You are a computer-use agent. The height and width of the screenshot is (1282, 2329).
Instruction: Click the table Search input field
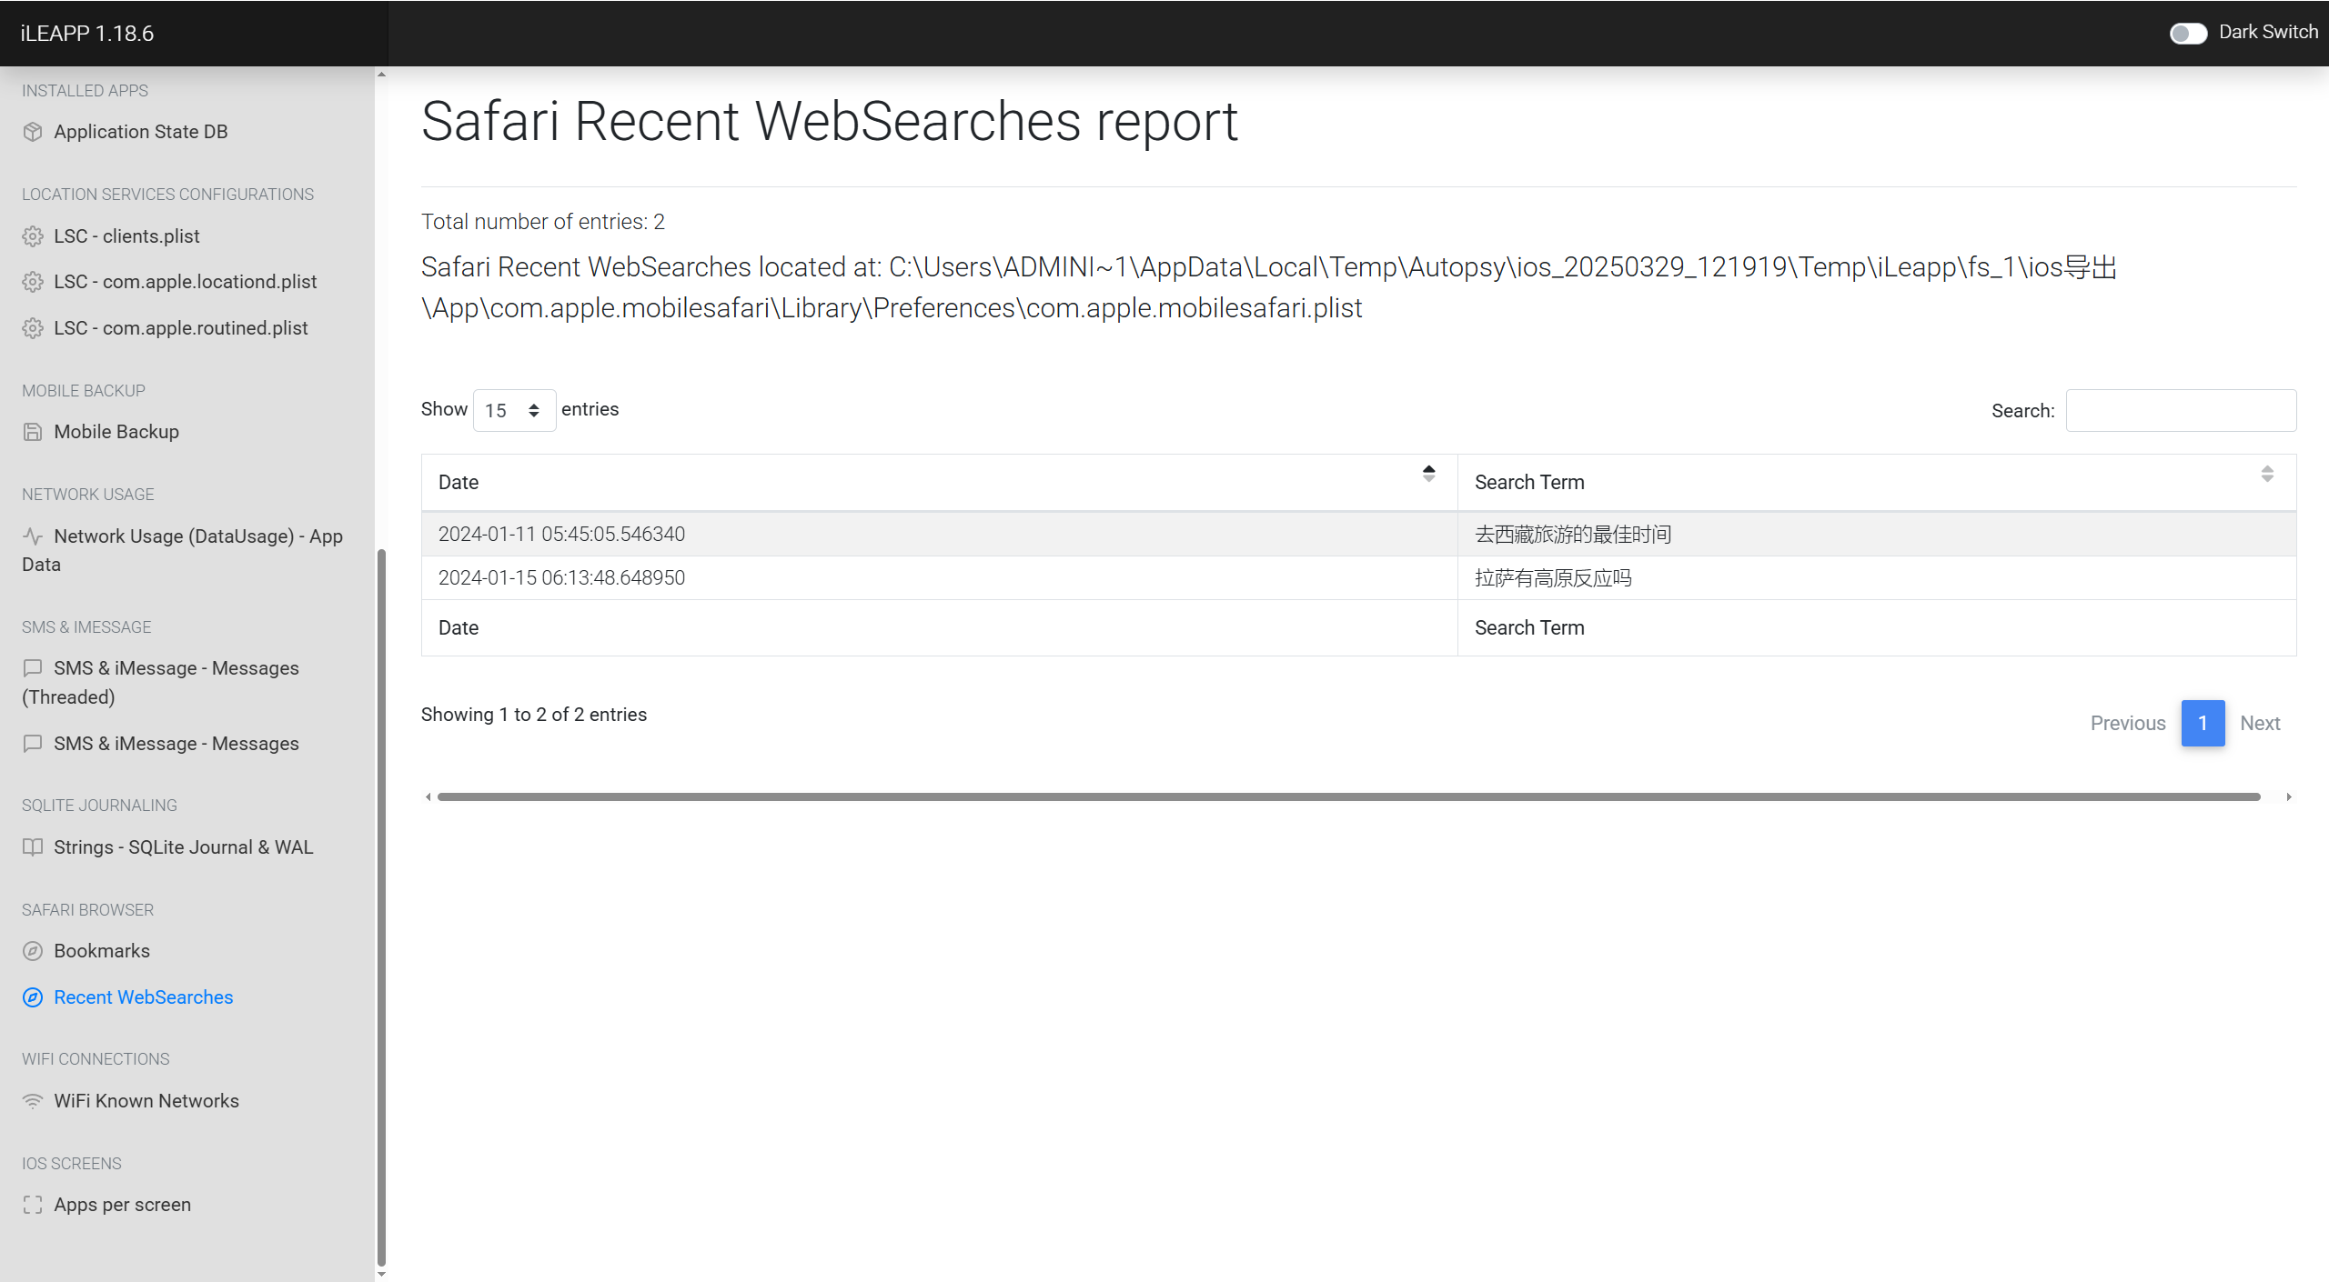(x=2181, y=410)
